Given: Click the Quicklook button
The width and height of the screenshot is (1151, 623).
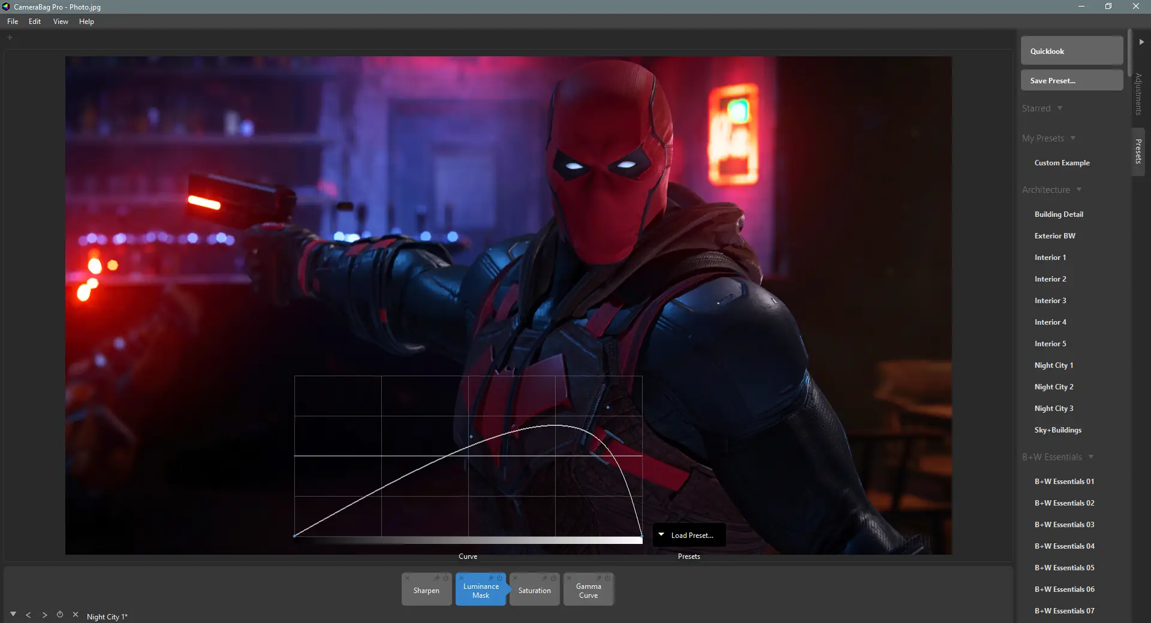Looking at the screenshot, I should tap(1071, 51).
